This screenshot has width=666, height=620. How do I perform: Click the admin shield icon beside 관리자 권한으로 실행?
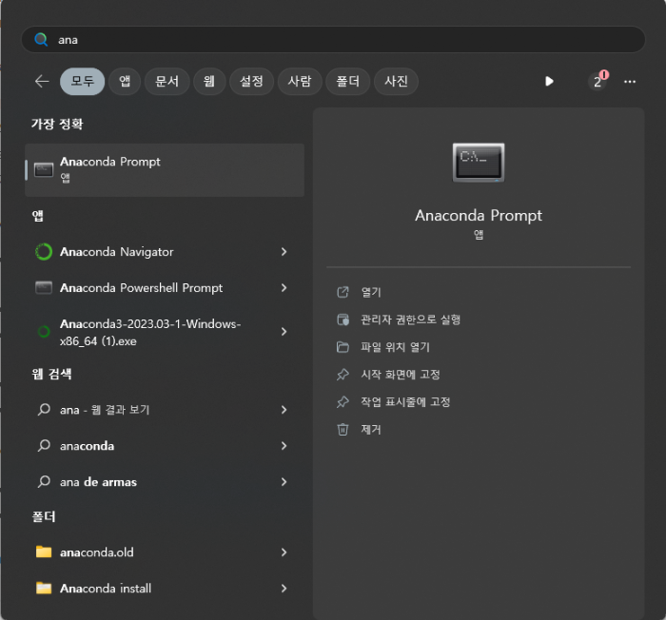(x=343, y=320)
